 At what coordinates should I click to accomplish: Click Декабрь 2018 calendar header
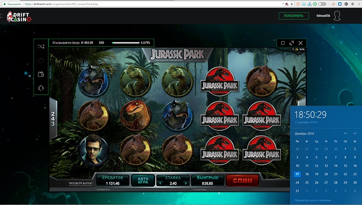(x=304, y=133)
